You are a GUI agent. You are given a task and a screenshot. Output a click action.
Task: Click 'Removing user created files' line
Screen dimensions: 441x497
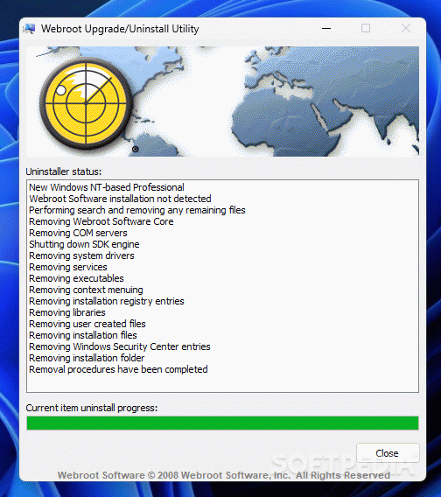[87, 325]
